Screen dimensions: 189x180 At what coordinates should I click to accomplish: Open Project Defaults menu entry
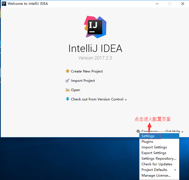pyautogui.click(x=159, y=170)
